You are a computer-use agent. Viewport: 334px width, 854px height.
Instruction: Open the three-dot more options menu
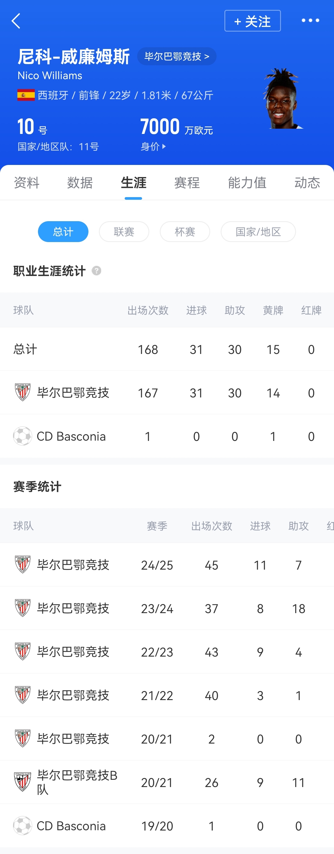(x=310, y=21)
